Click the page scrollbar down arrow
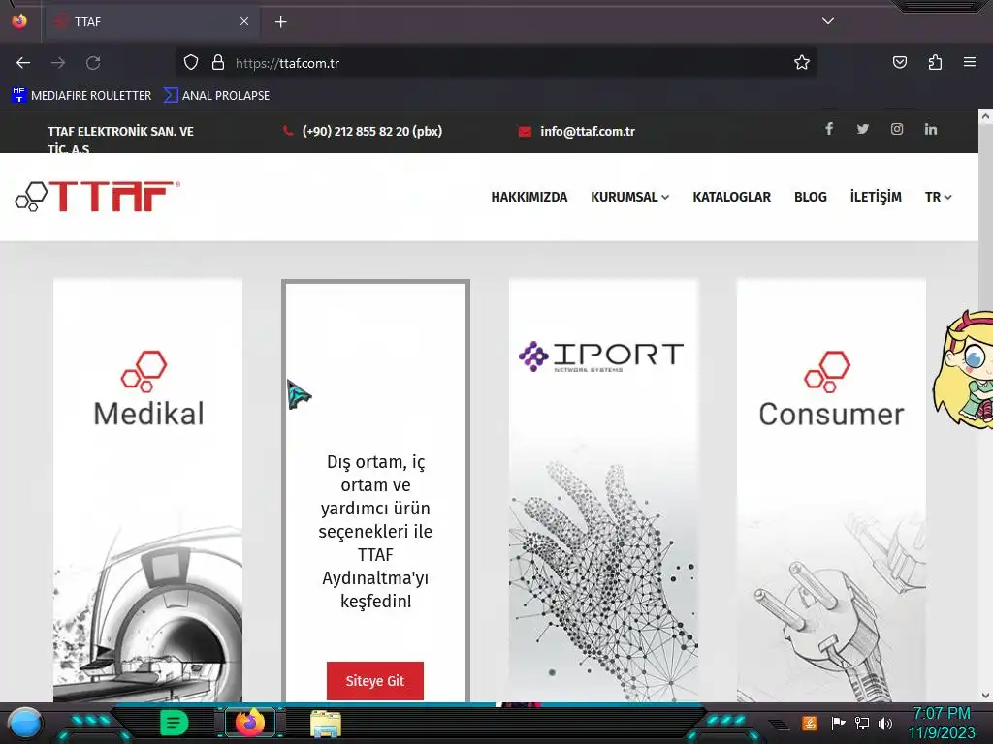 985,696
